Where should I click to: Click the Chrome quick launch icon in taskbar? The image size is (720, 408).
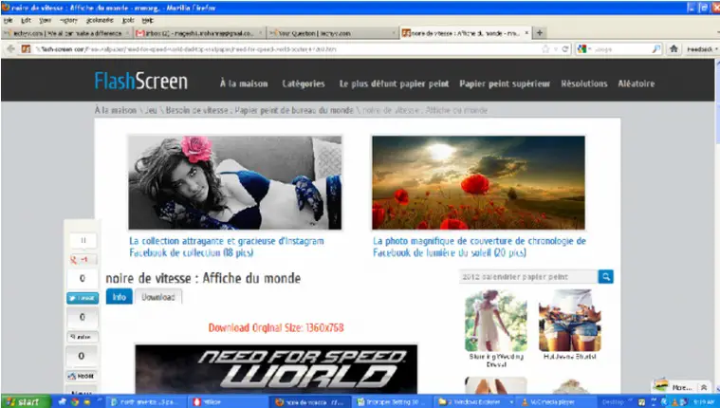(x=75, y=402)
